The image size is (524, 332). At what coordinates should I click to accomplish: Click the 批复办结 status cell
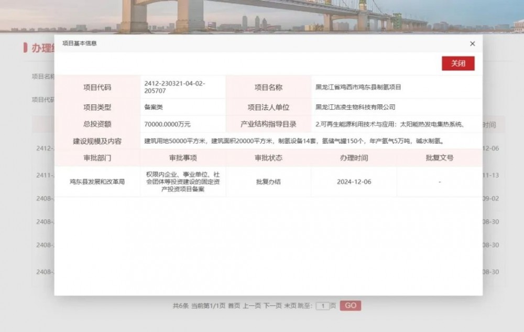pyautogui.click(x=268, y=181)
